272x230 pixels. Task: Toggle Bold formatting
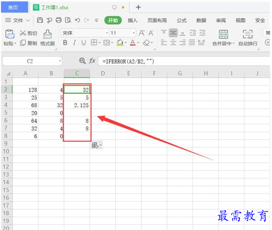[x=65, y=43]
